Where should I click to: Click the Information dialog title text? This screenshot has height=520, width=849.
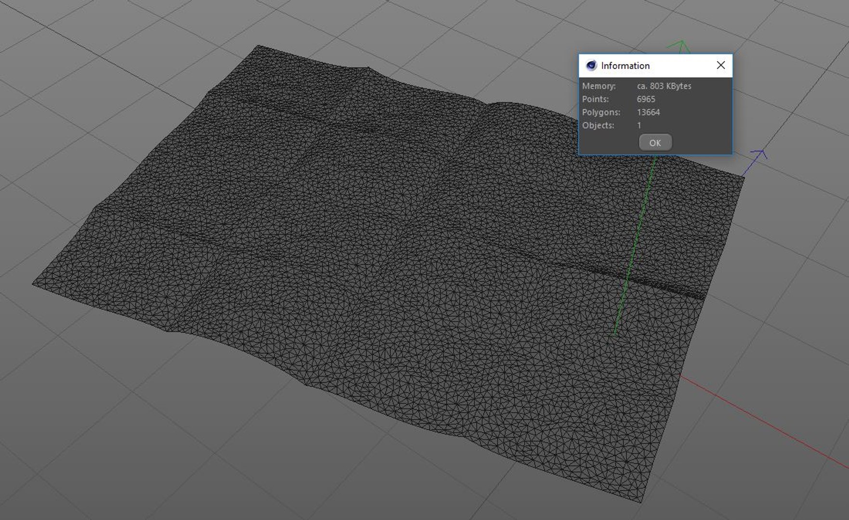coord(625,65)
